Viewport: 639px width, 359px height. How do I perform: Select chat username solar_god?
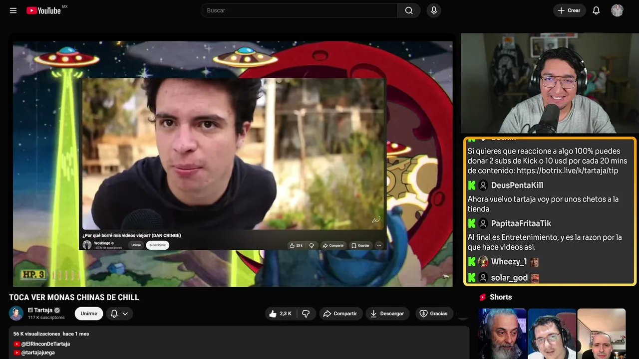[509, 278]
